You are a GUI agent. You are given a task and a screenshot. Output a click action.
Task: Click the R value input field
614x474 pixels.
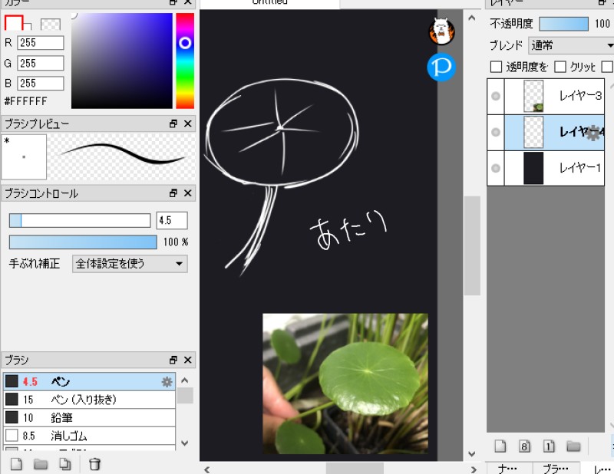click(x=41, y=43)
